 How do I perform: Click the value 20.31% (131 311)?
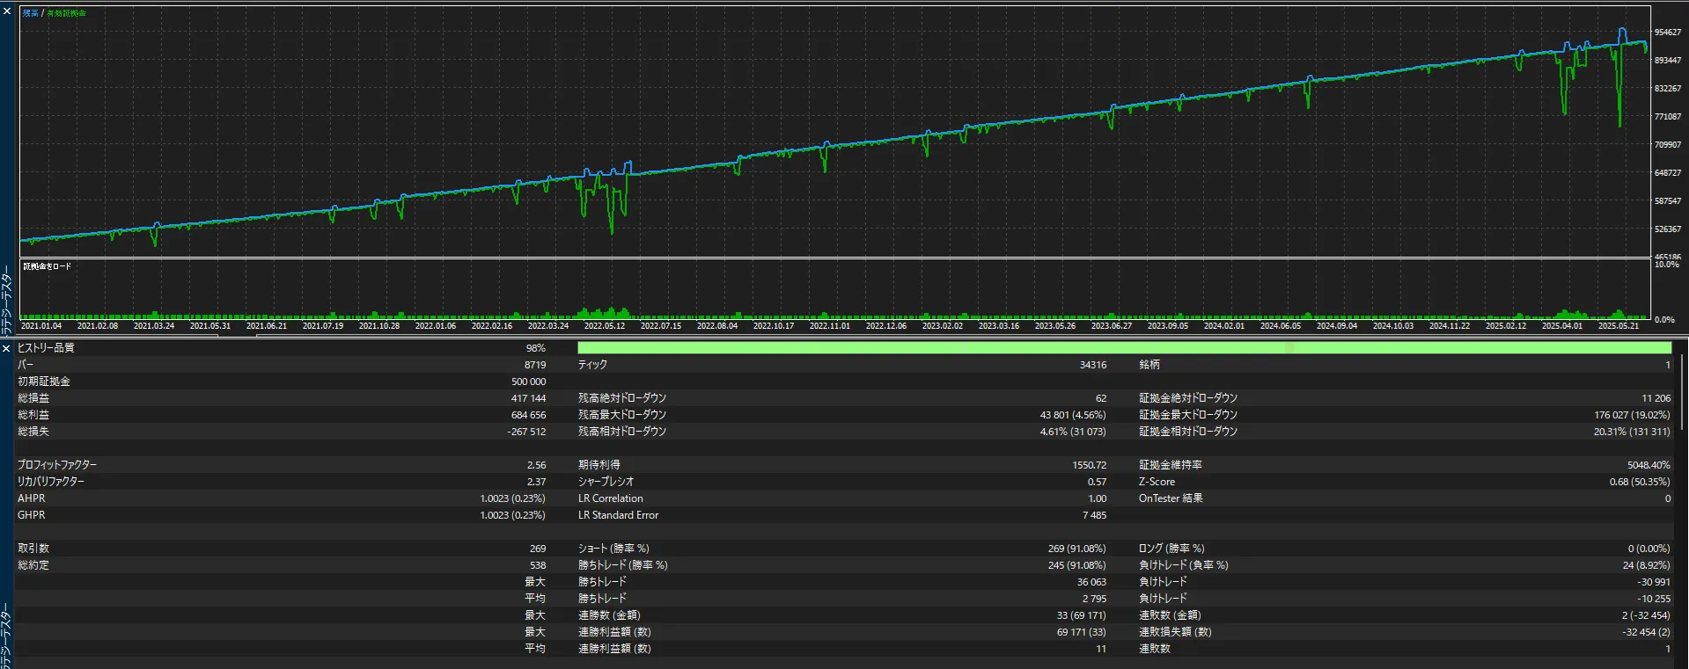1632,432
